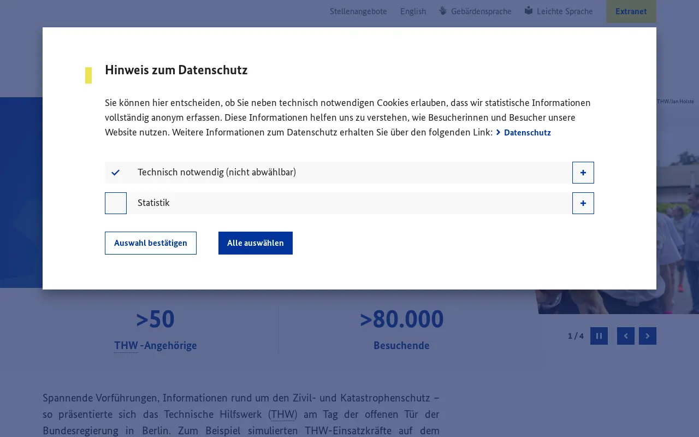The height and width of the screenshot is (437, 699).
Task: Click the Hinweis zum Datenschutz heading
Action: click(x=176, y=70)
